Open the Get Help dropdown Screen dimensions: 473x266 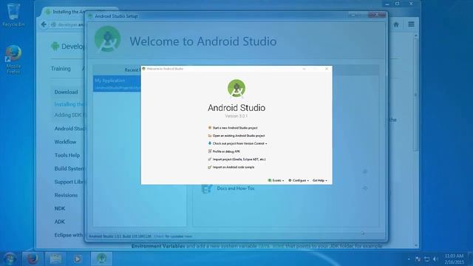[320, 180]
